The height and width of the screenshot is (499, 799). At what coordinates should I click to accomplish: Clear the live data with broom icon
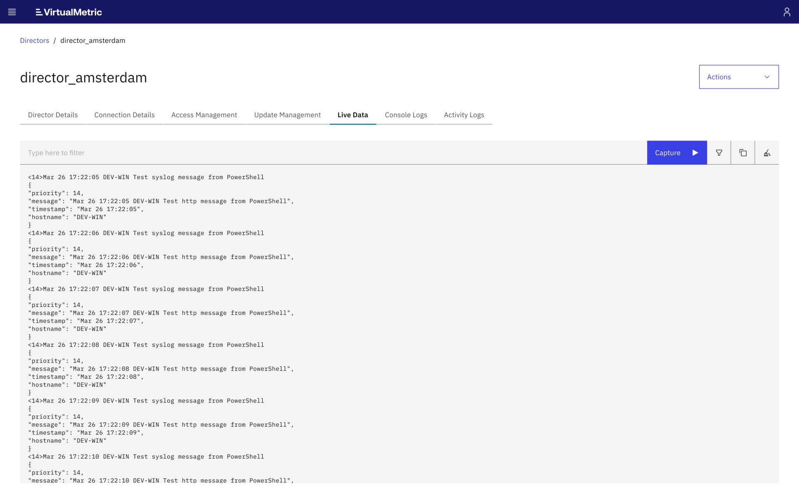coord(767,153)
